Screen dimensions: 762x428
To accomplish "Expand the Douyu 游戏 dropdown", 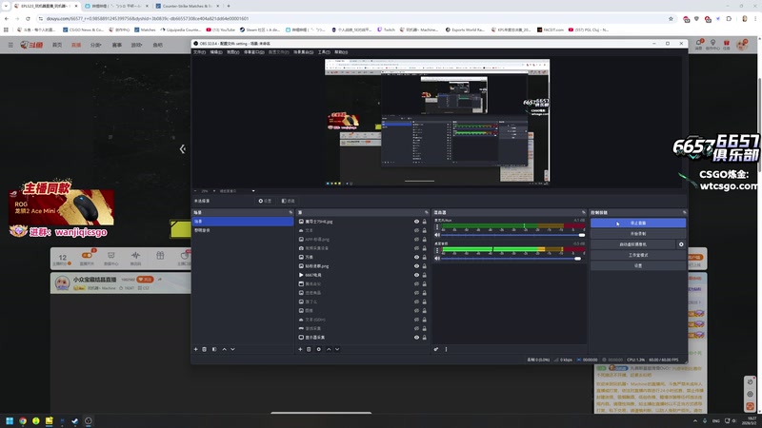I will click(x=136, y=45).
